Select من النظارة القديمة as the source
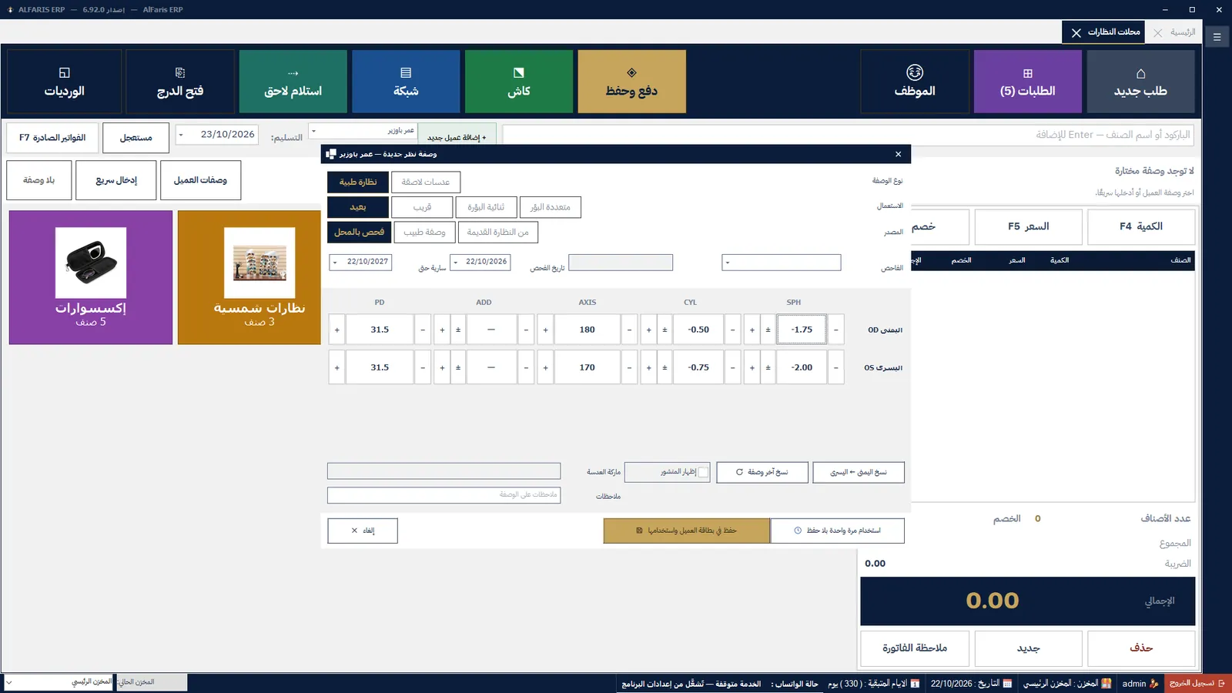The image size is (1232, 693). pyautogui.click(x=498, y=232)
